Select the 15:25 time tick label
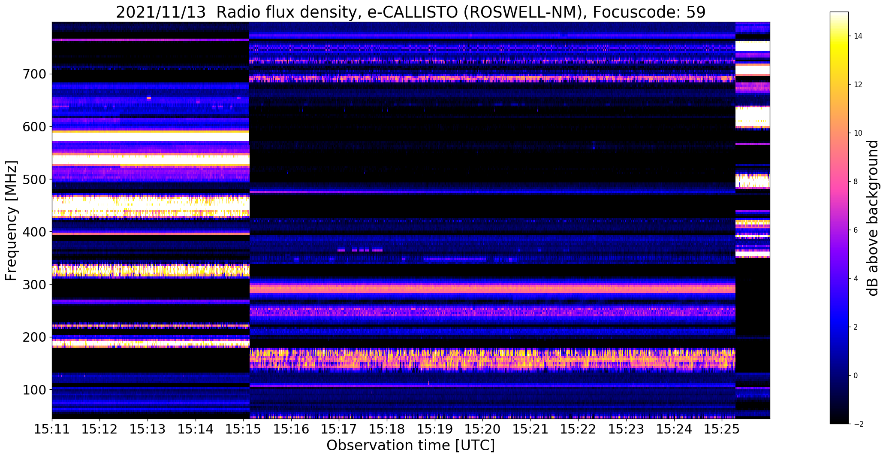Image resolution: width=886 pixels, height=458 pixels. point(722,429)
